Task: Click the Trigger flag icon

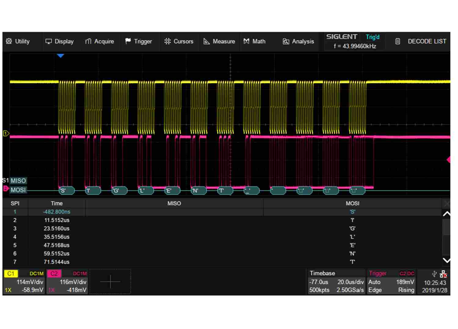Action: pos(128,41)
